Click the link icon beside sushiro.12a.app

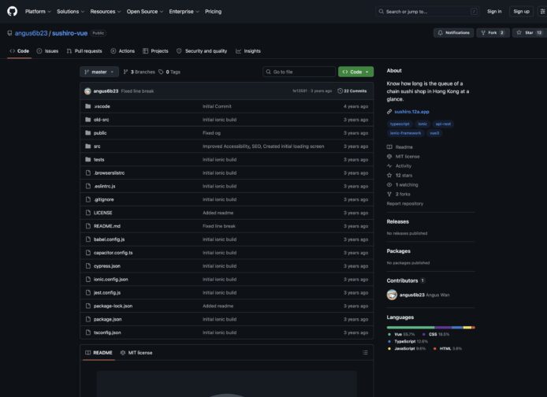coord(389,112)
